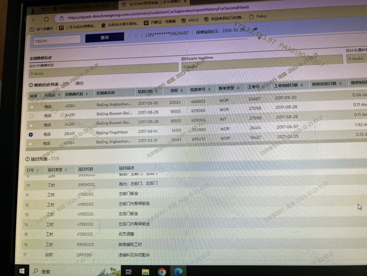Sort by 保修结算日期 column

[340, 83]
